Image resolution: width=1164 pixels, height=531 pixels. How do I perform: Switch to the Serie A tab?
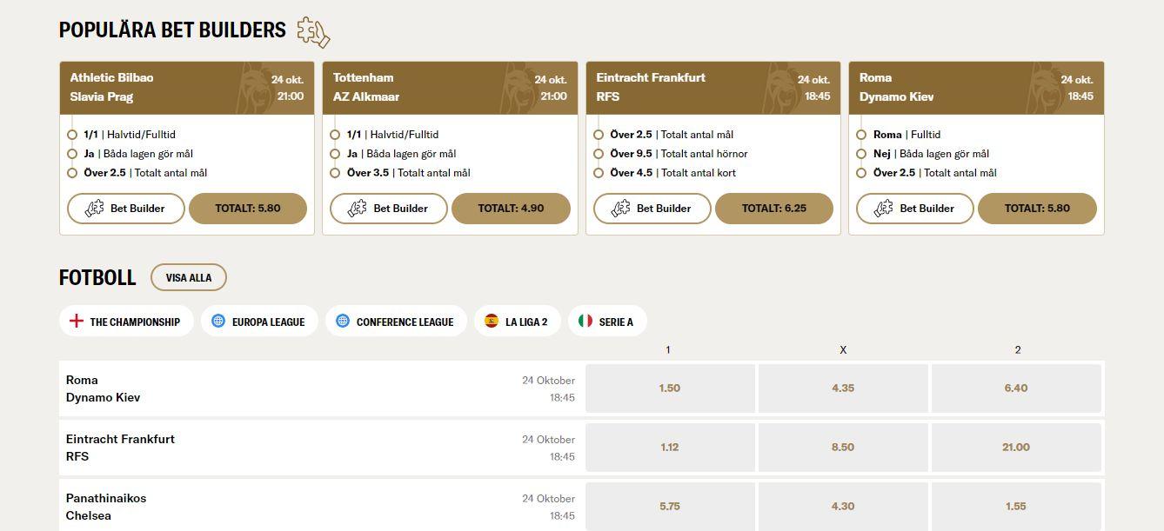pos(606,322)
